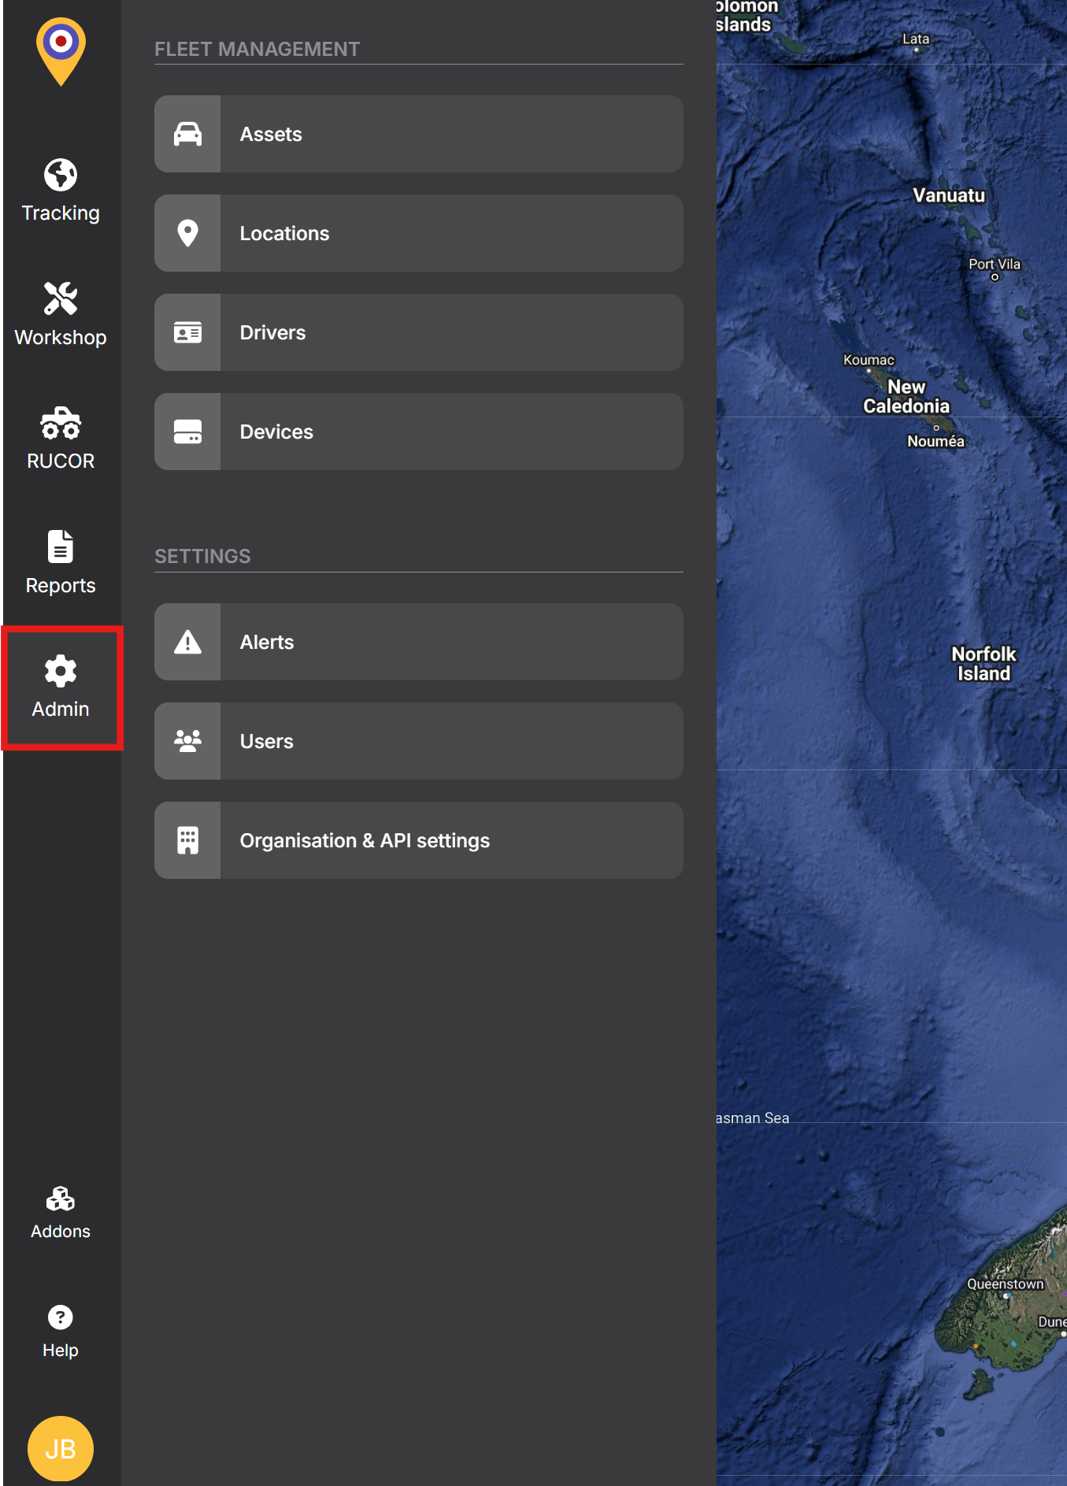Click the app logo pin icon
This screenshot has height=1486, width=1067.
click(x=61, y=51)
